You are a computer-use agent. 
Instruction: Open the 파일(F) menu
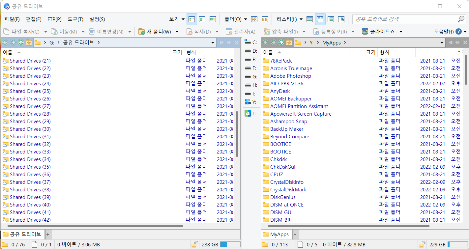coord(12,19)
